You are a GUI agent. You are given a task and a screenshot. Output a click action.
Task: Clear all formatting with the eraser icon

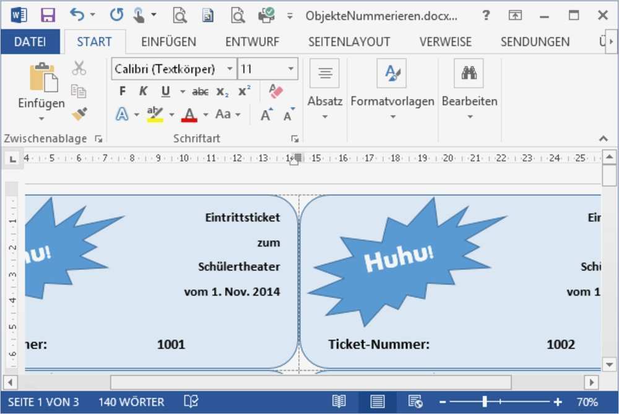(275, 91)
